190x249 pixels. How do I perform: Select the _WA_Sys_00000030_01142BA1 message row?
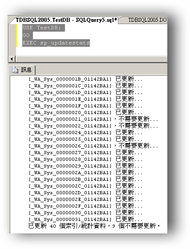click(85, 212)
